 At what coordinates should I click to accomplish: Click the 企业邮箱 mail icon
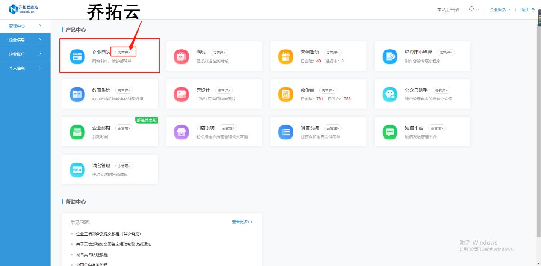(77, 131)
